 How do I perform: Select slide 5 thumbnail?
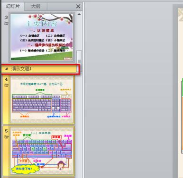(x=42, y=151)
